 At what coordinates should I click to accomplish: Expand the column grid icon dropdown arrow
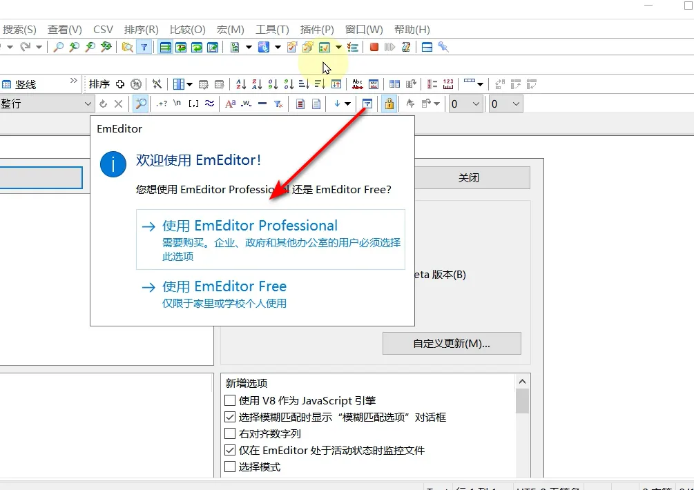coord(189,84)
